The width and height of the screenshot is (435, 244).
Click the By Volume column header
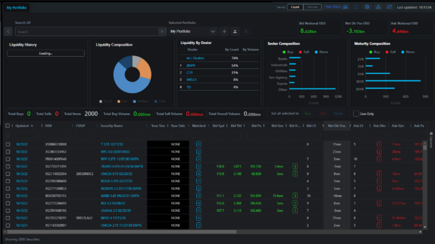click(251, 50)
